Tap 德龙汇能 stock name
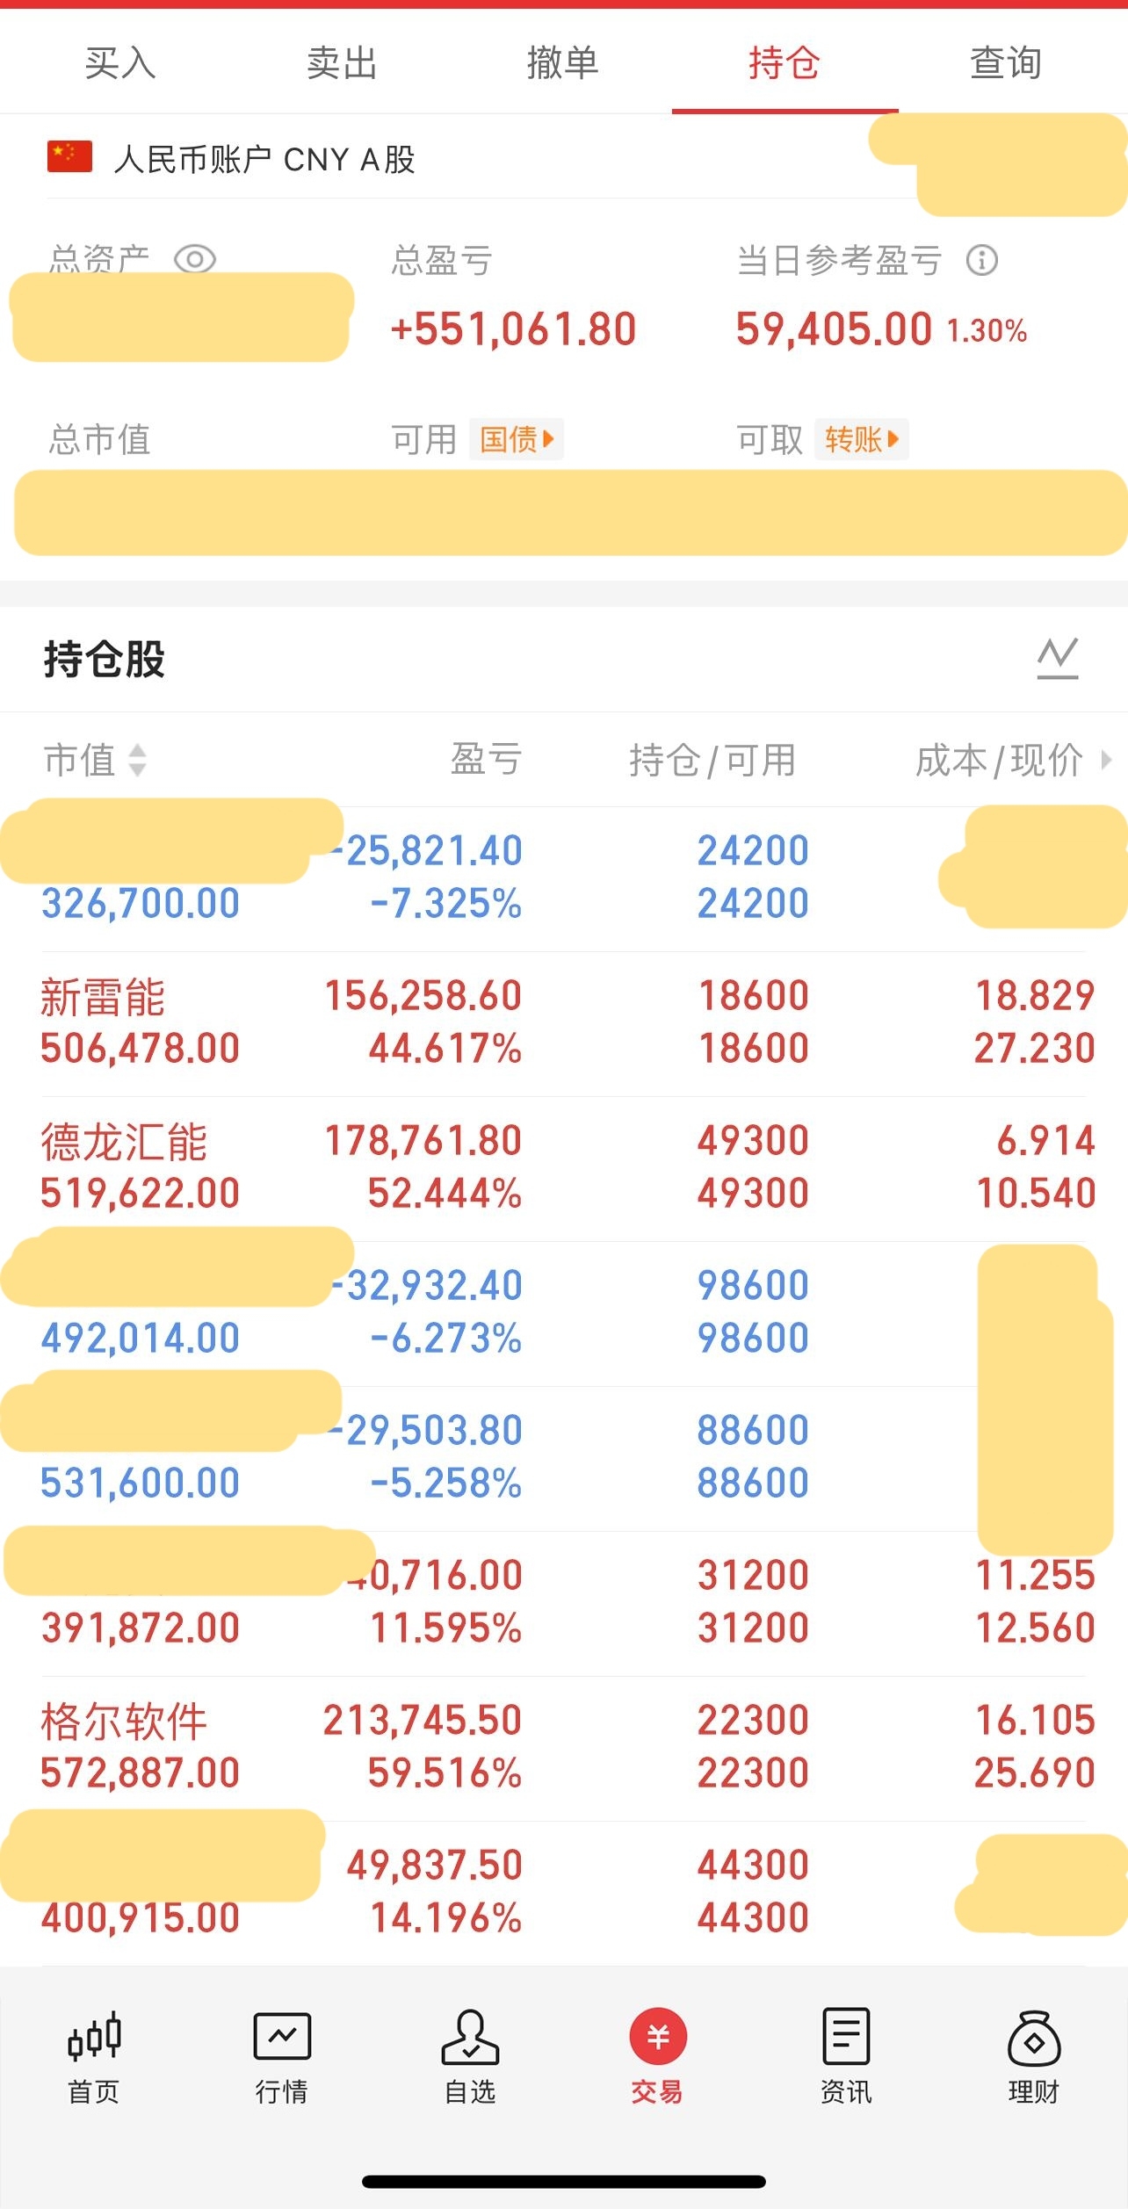 [124, 1143]
